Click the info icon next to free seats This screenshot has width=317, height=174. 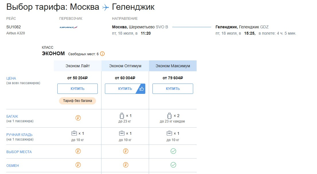(x=102, y=54)
